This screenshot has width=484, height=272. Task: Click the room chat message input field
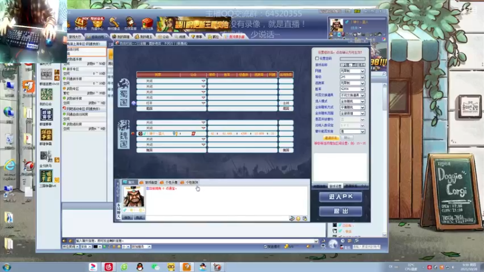[x=217, y=218]
